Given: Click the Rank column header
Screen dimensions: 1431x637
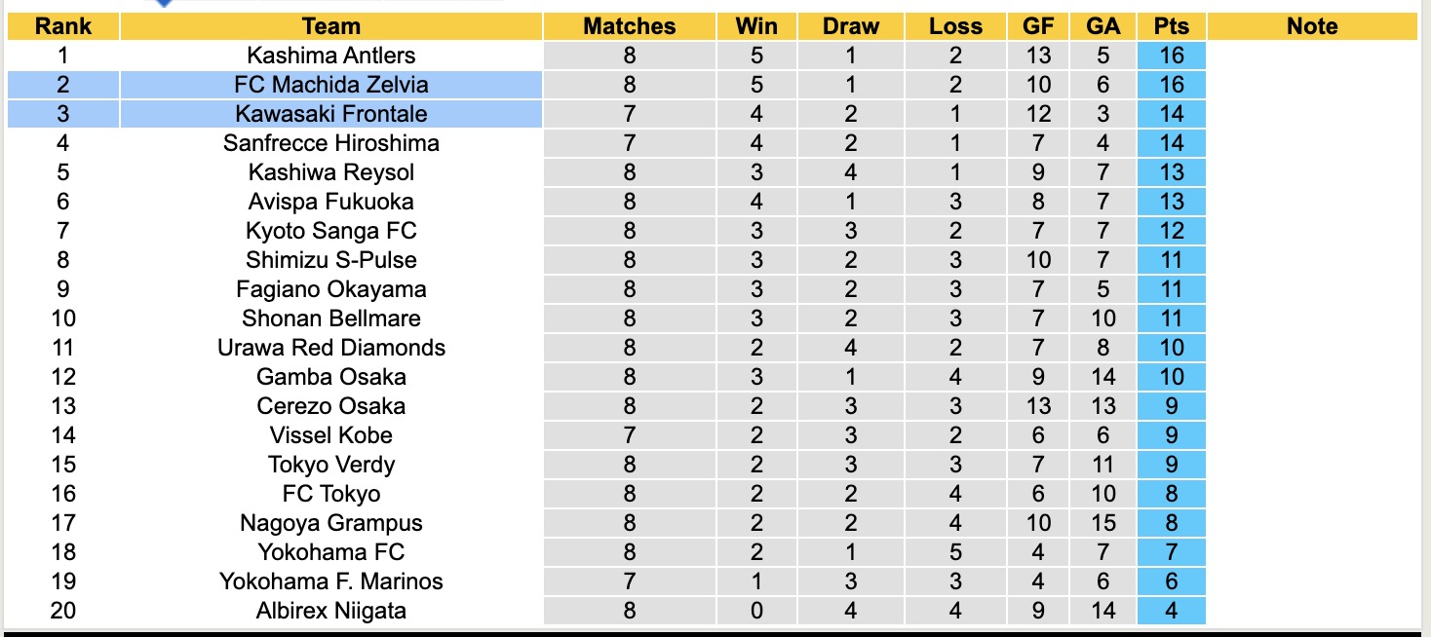Looking at the screenshot, I should [62, 26].
